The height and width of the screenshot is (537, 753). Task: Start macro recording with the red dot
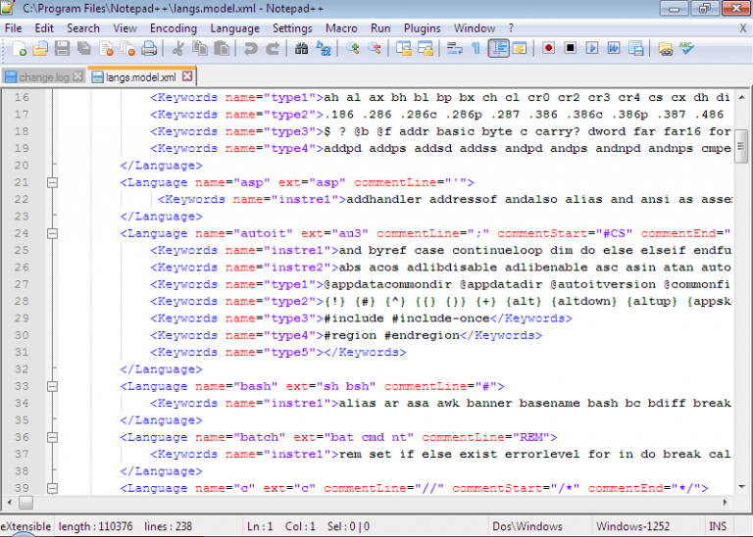coord(548,48)
